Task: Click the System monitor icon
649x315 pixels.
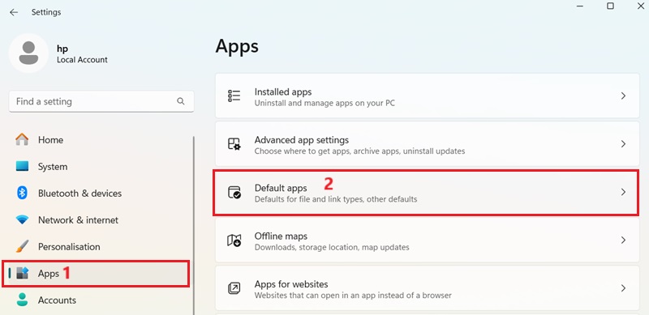Action: [22, 166]
